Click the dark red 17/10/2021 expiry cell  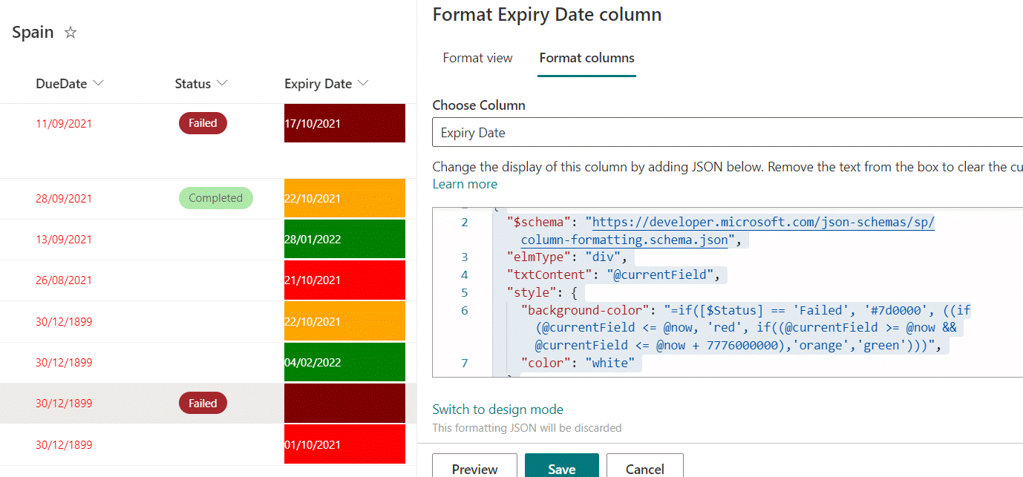click(344, 123)
